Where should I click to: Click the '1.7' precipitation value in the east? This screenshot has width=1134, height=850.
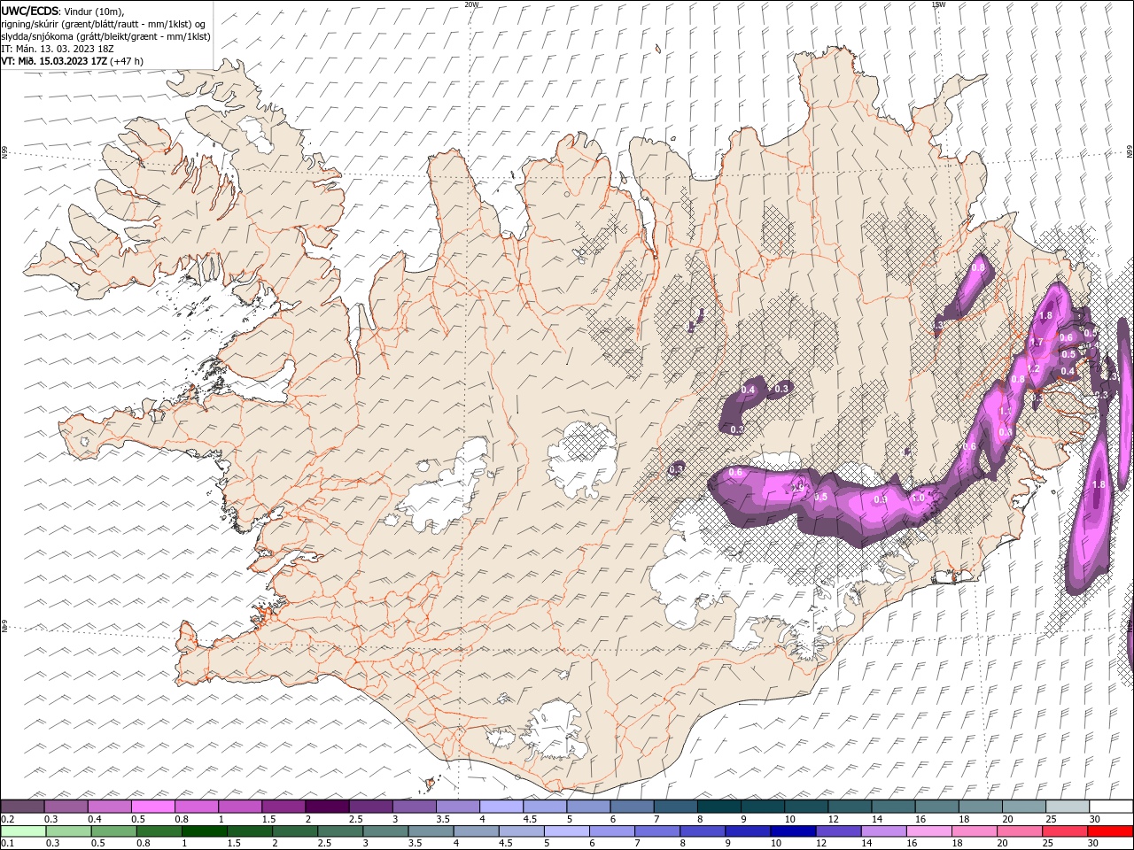coord(1036,343)
